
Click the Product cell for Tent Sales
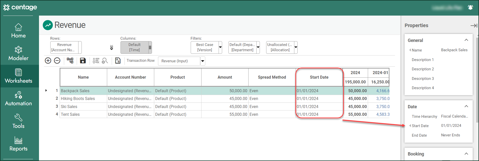pyautogui.click(x=178, y=115)
